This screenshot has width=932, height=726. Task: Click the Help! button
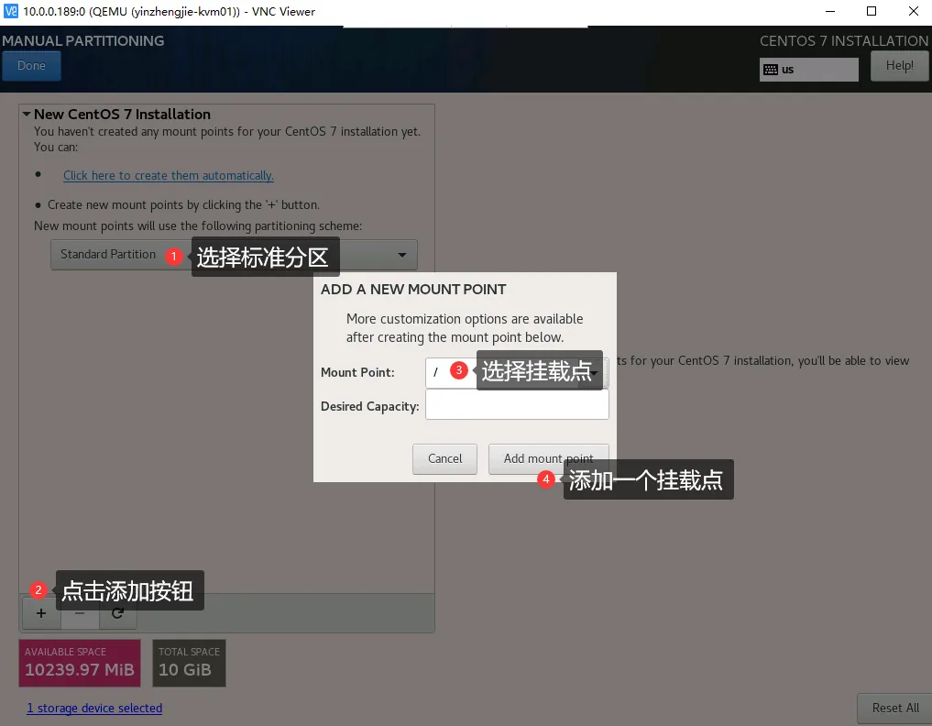tap(899, 65)
